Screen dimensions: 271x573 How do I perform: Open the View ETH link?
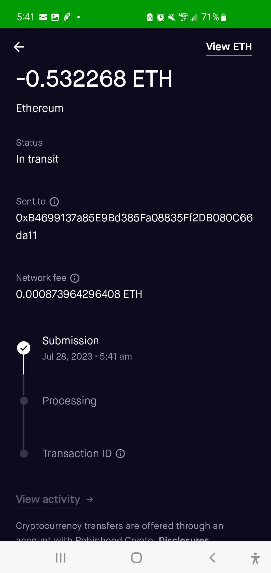point(229,47)
